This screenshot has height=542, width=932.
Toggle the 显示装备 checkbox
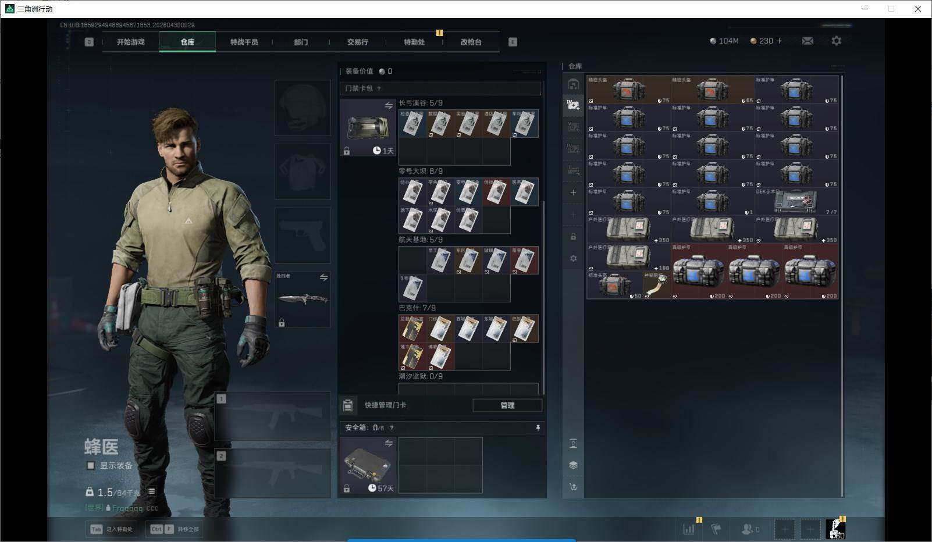pyautogui.click(x=91, y=465)
